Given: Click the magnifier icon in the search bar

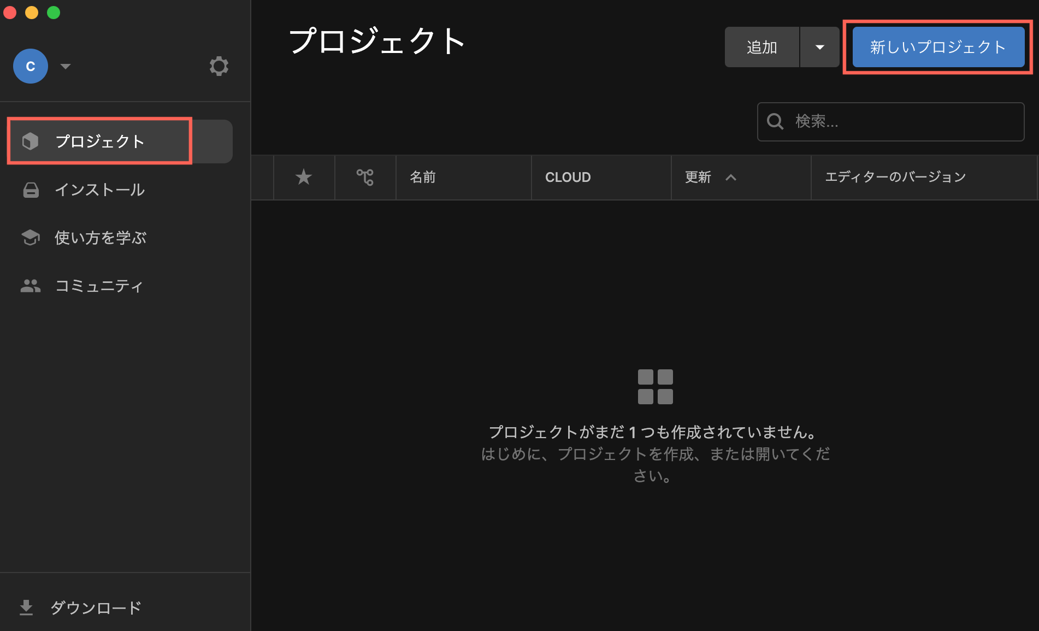Looking at the screenshot, I should point(775,122).
